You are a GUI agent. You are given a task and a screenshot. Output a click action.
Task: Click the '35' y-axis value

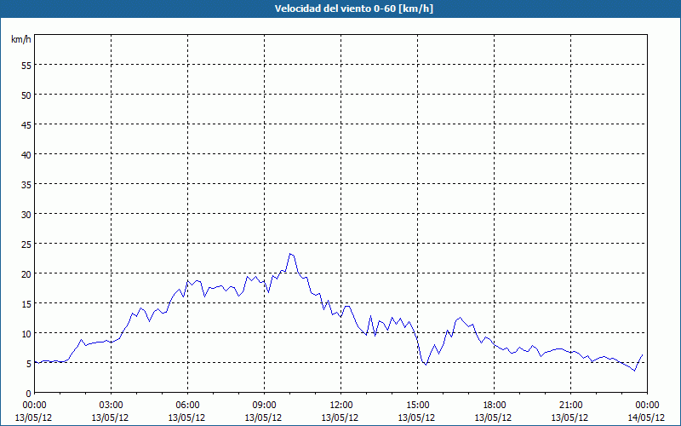pos(26,184)
